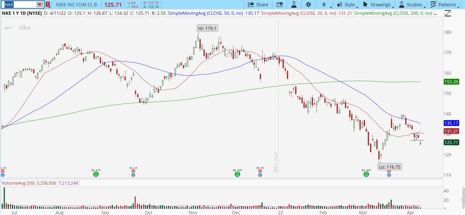The image size is (465, 215).
Task: Click the 125.71 last price axis label
Action: click(451, 143)
